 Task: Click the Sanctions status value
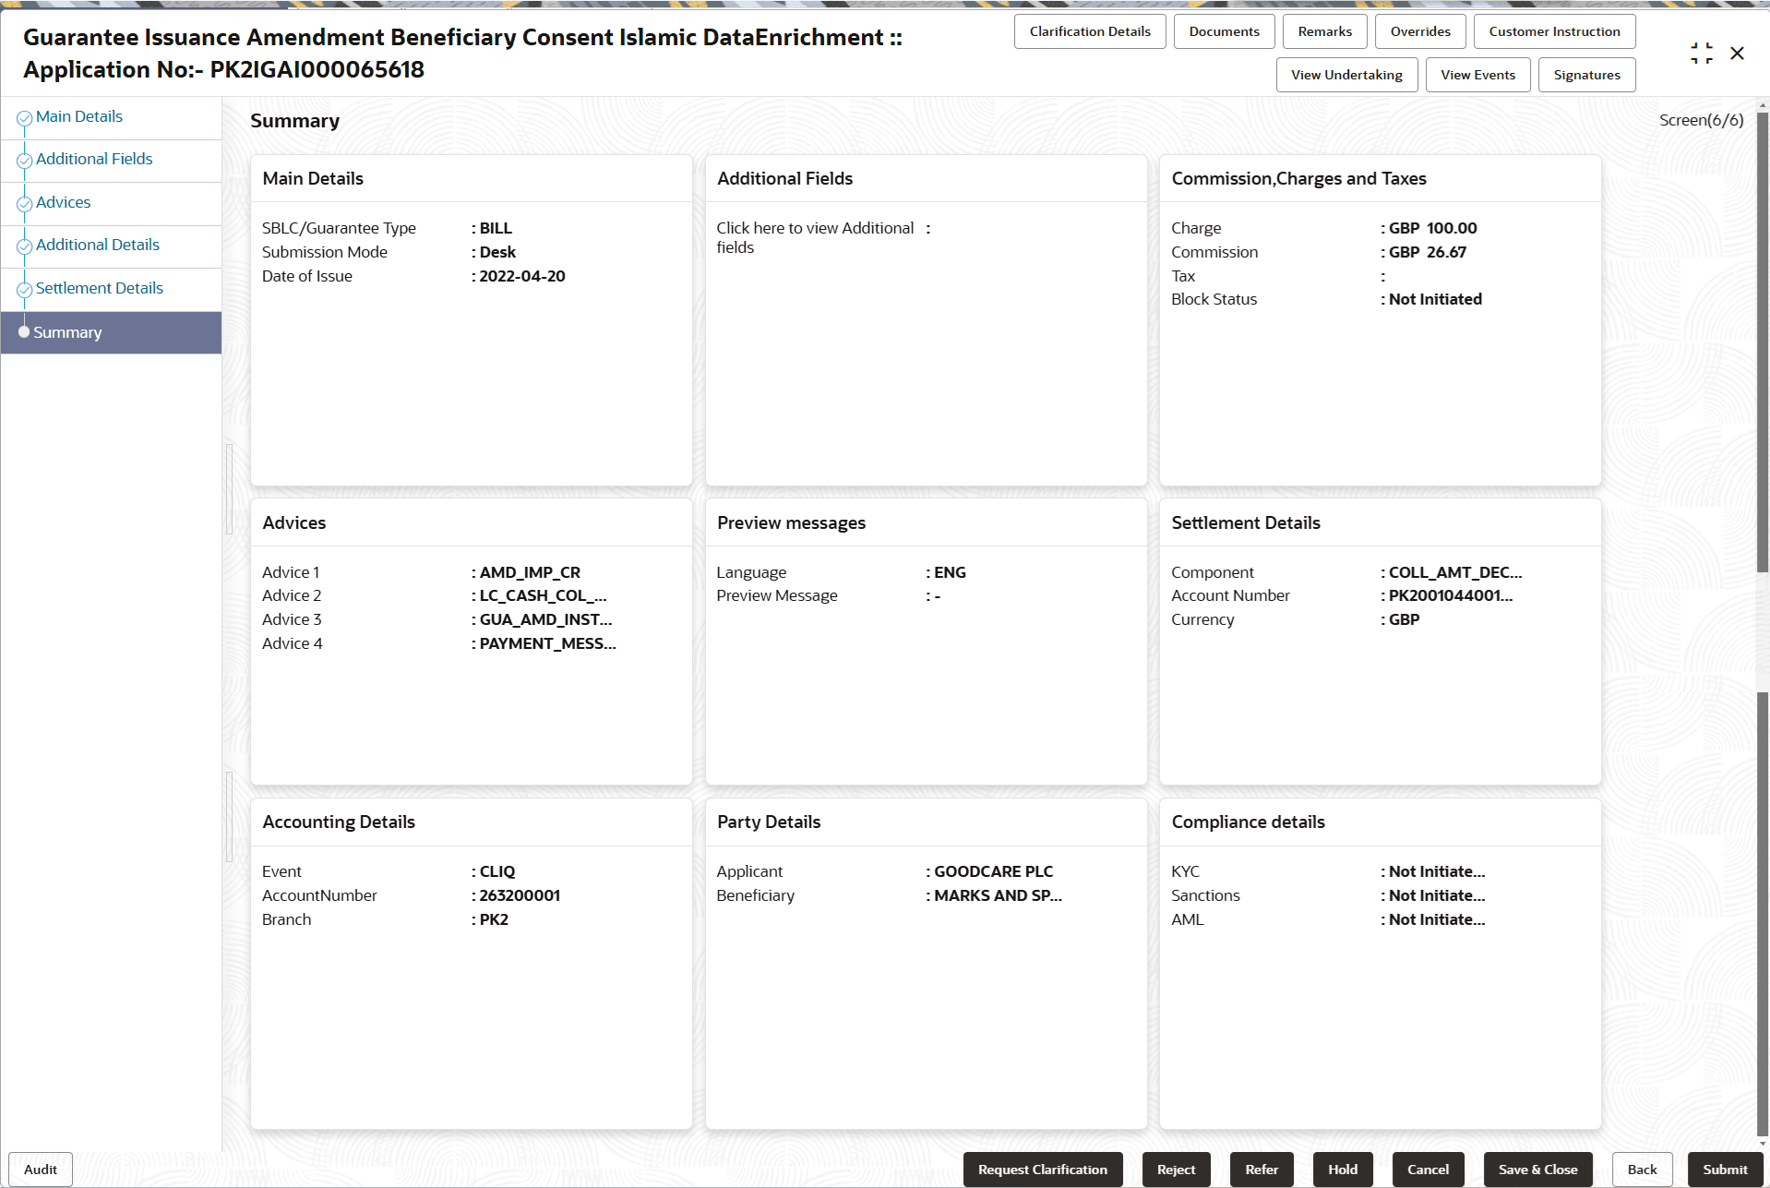pyautogui.click(x=1437, y=895)
